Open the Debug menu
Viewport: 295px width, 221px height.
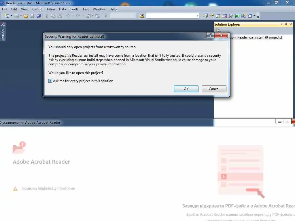[x=37, y=9]
